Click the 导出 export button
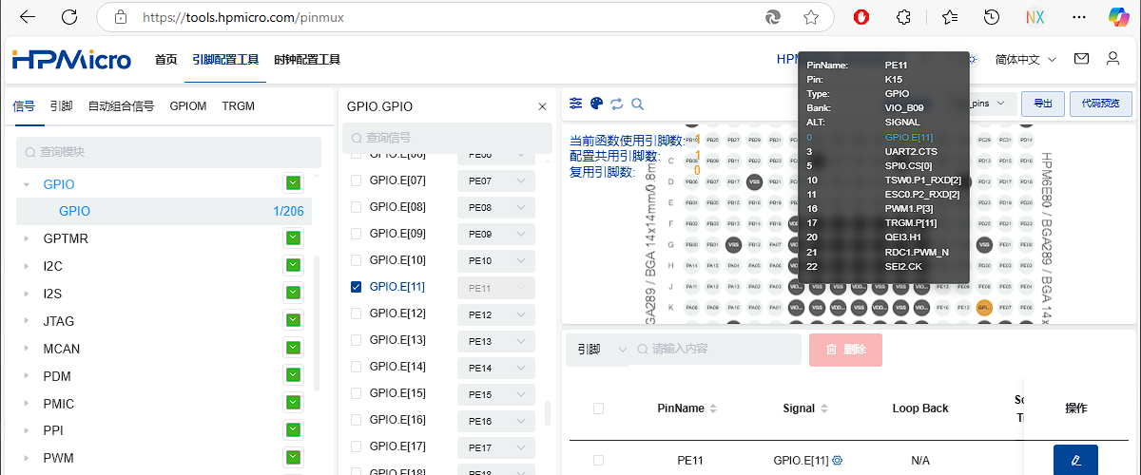Viewport: 1141px width, 475px height. tap(1043, 104)
